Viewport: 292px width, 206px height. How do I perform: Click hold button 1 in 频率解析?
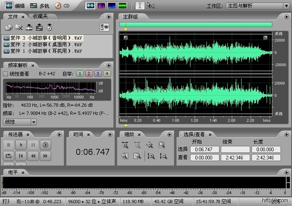coord(79,74)
